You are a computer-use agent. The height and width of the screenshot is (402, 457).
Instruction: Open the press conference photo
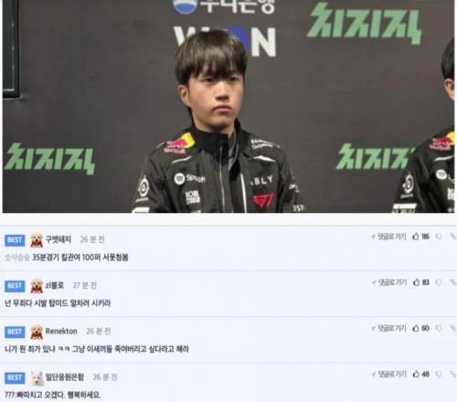(228, 106)
